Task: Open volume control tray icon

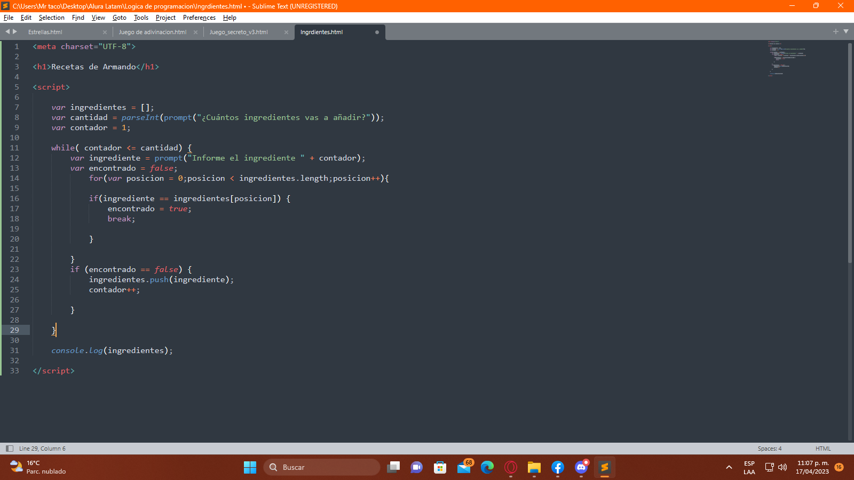Action: point(782,467)
